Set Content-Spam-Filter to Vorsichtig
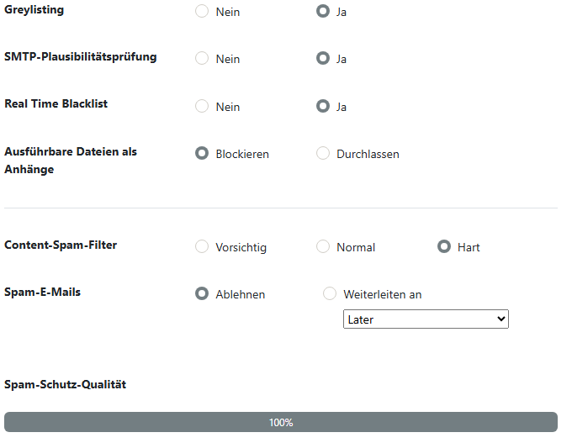The height and width of the screenshot is (443, 572). 202,247
